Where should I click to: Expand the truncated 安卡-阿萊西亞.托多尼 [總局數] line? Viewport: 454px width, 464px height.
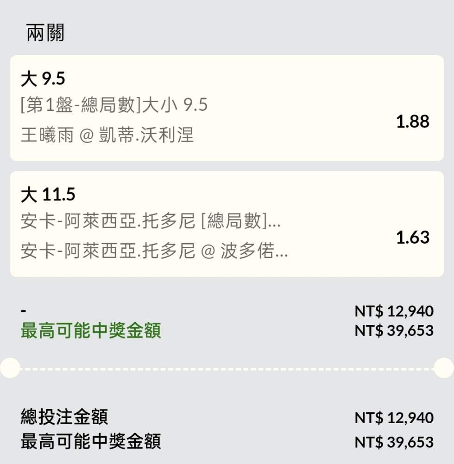click(151, 222)
